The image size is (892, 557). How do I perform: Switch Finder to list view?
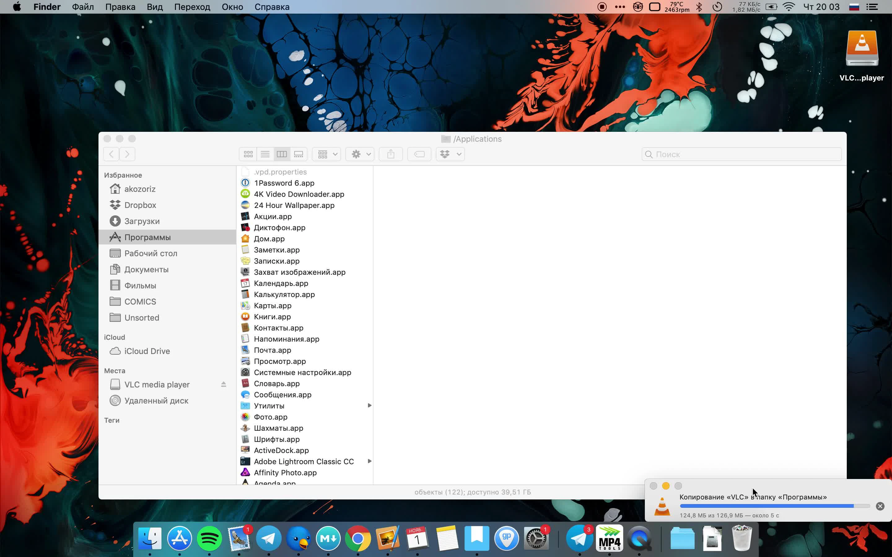pos(265,154)
